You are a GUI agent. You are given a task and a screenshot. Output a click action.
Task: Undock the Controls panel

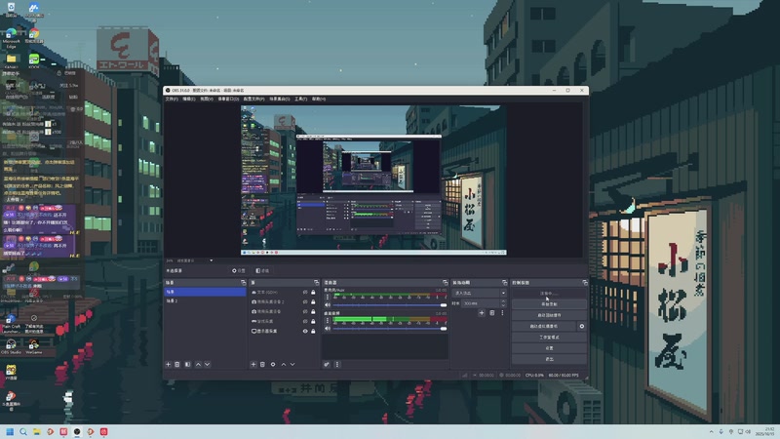585,283
